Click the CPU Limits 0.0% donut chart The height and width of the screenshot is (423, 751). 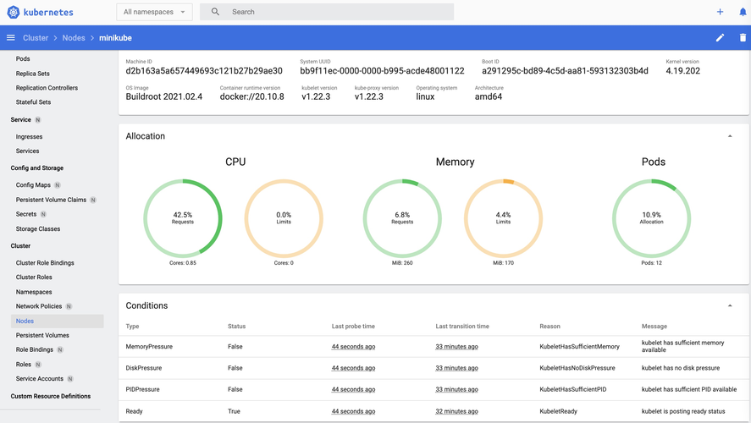coord(284,218)
